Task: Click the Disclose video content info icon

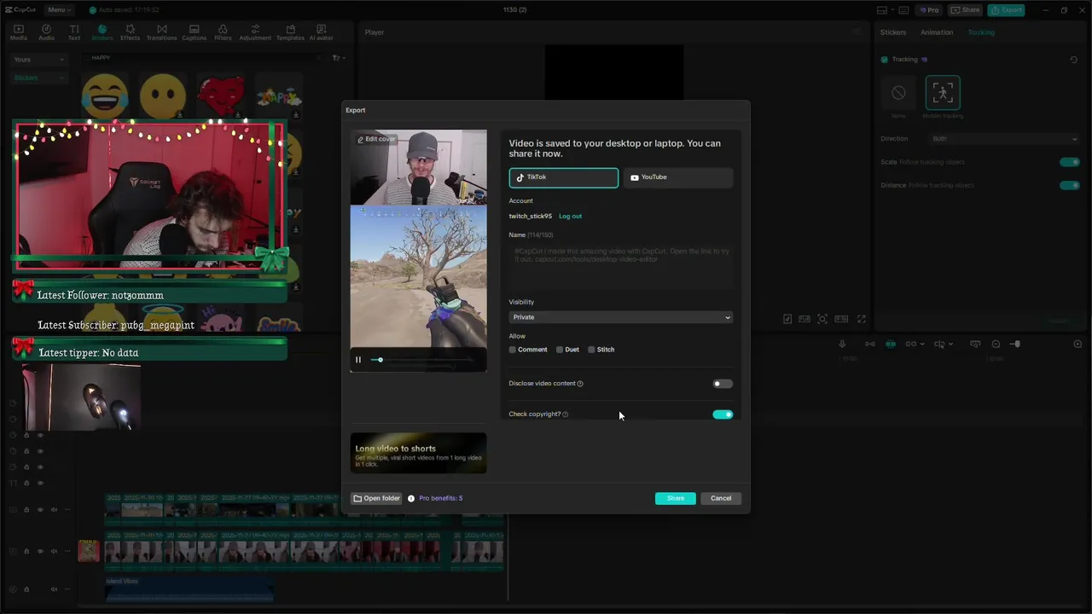Action: pyautogui.click(x=580, y=384)
